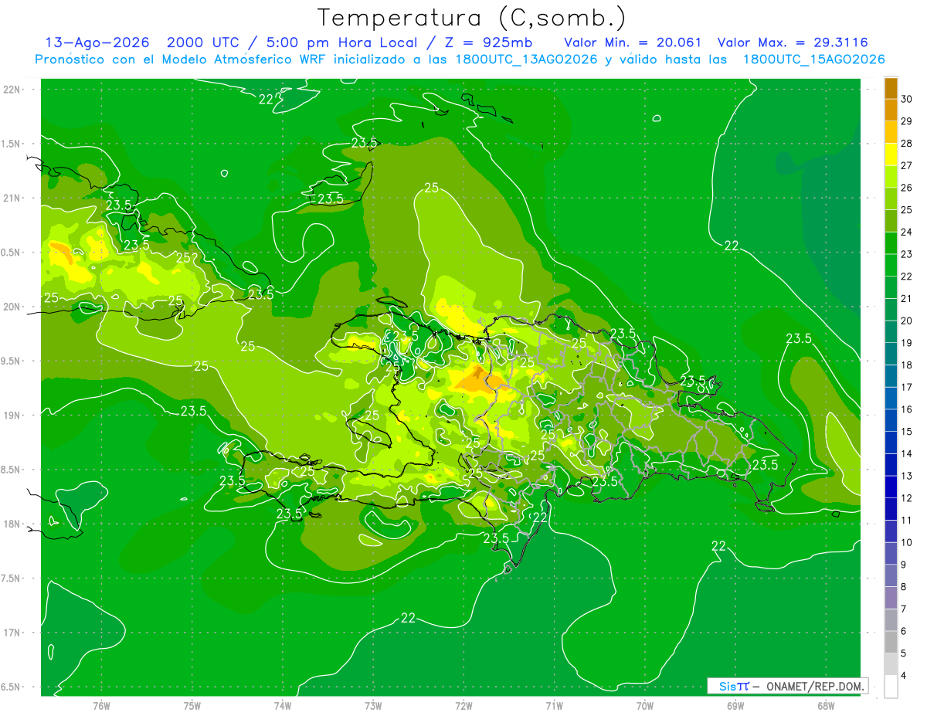Click the '22N' latitude axis label
927x716 pixels.
(x=12, y=90)
